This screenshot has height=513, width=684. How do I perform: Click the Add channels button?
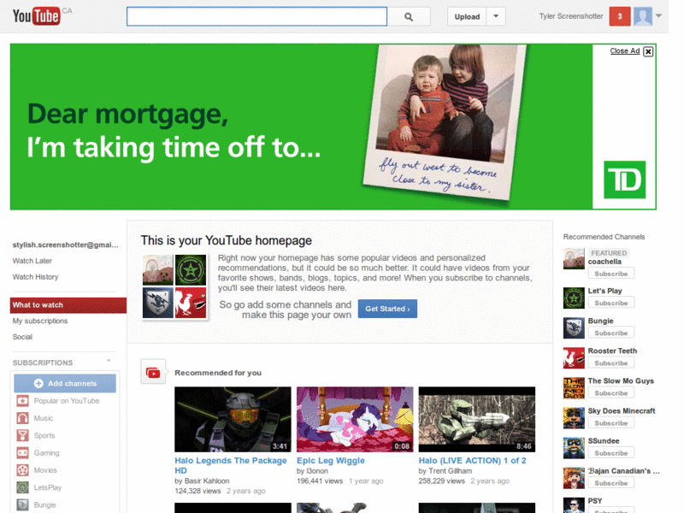65,383
